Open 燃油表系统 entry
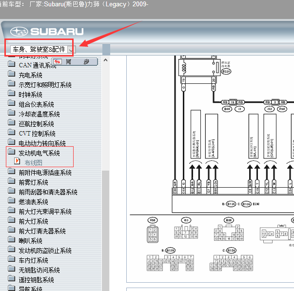294x291 pixels. (33, 202)
